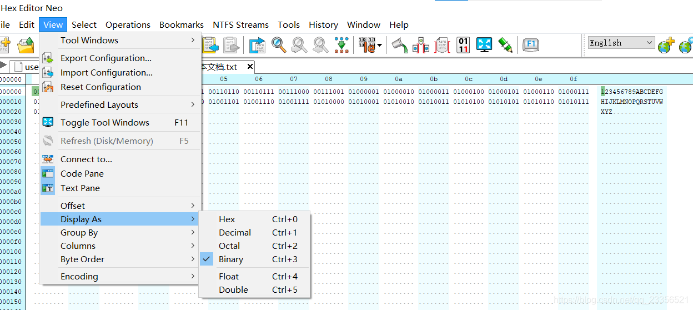The image size is (693, 310).
Task: Expand the Group By submenu
Action: click(120, 232)
